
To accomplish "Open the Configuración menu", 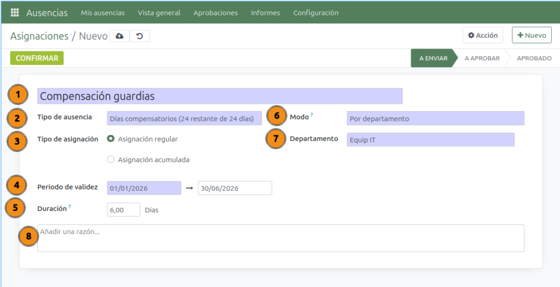I will pos(316,13).
